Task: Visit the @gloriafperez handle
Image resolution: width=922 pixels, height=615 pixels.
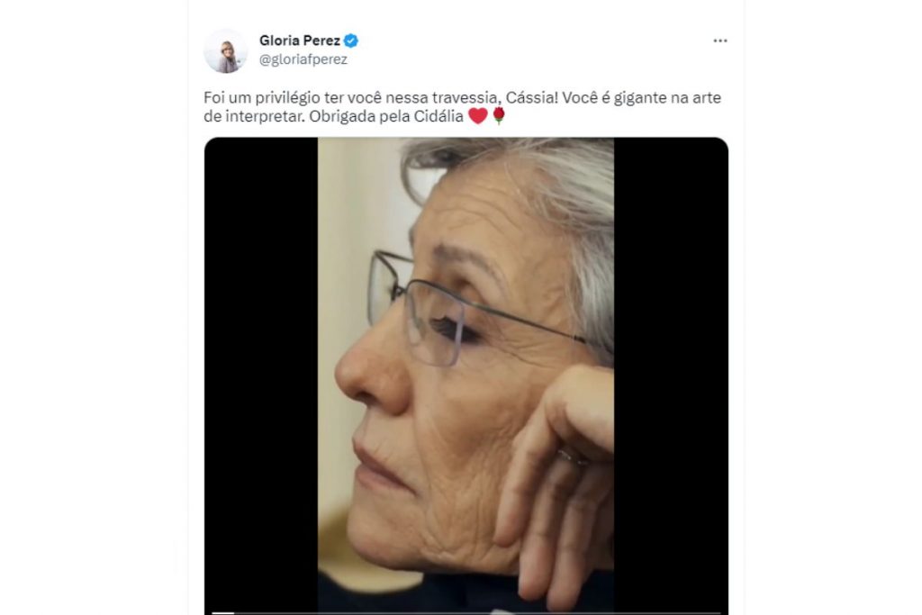Action: [303, 59]
